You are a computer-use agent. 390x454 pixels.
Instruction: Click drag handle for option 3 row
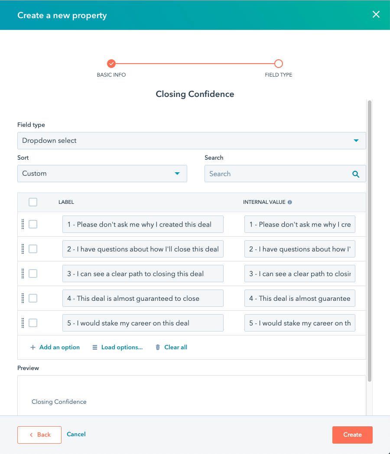tap(23, 274)
